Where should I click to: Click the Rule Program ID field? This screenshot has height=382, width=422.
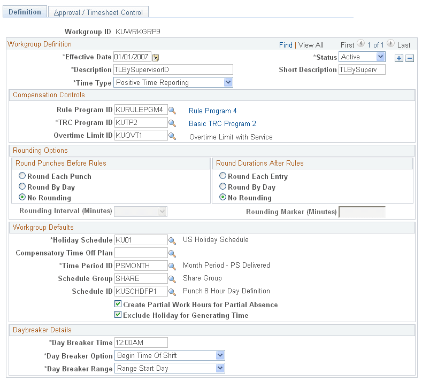coord(141,110)
